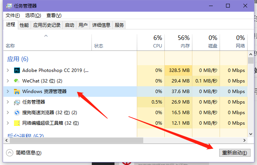Switch to the 应用历史记录 tab
The height and width of the screenshot is (165, 257).
click(x=47, y=25)
